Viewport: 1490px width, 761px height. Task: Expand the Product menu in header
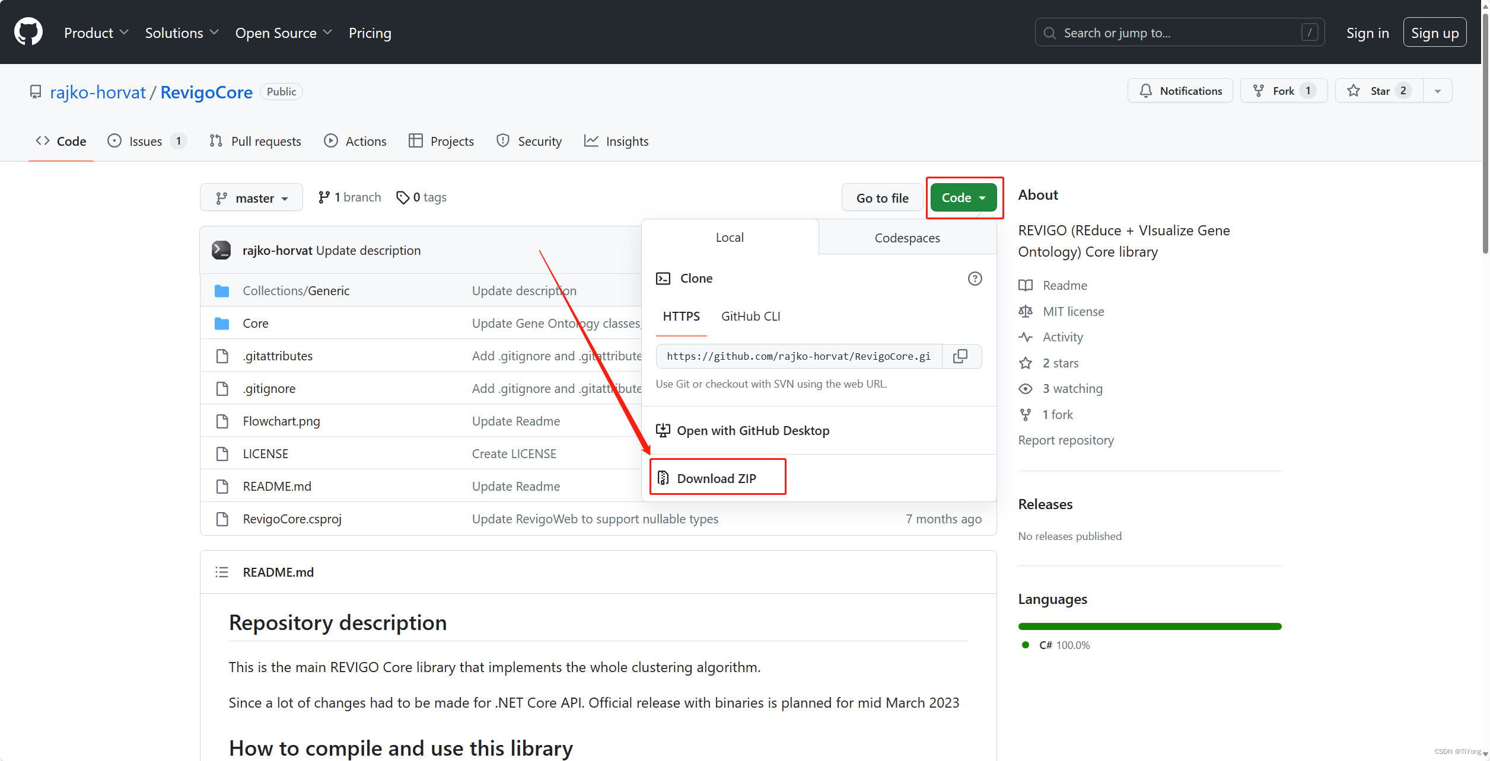[x=96, y=33]
